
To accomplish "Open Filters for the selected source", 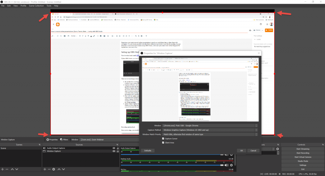I will point(64,140).
